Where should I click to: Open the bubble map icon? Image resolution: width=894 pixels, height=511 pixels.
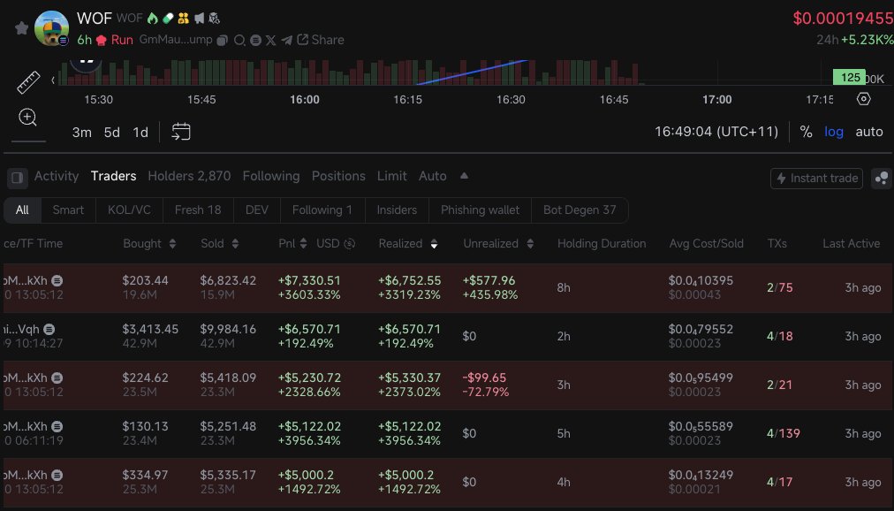pos(882,179)
